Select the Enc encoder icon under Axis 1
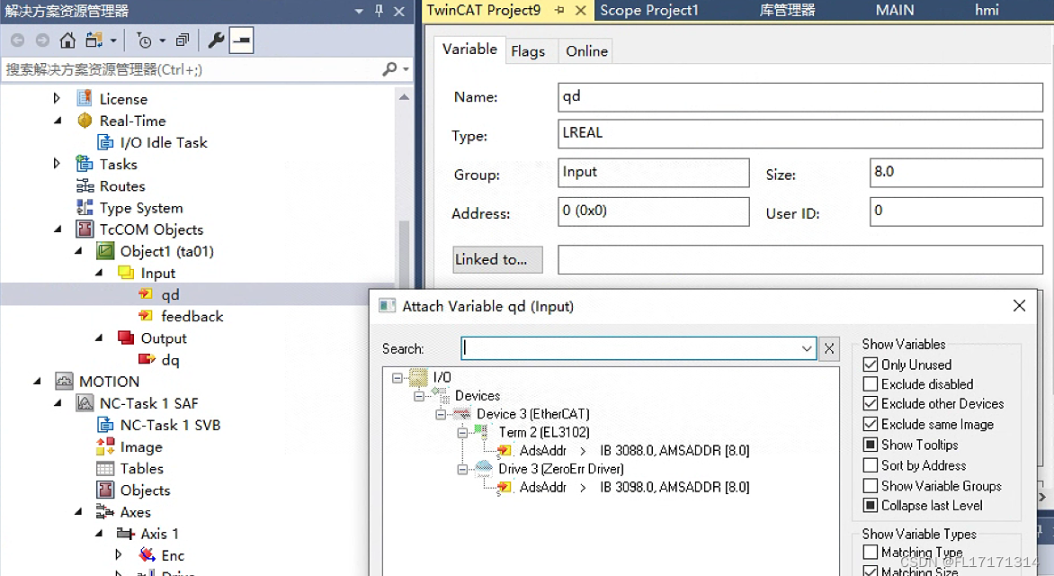This screenshot has height=576, width=1054. coord(147,555)
